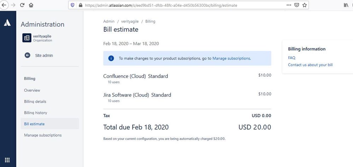Click Jira Software (Cloud) Standard line item

[x=137, y=95]
